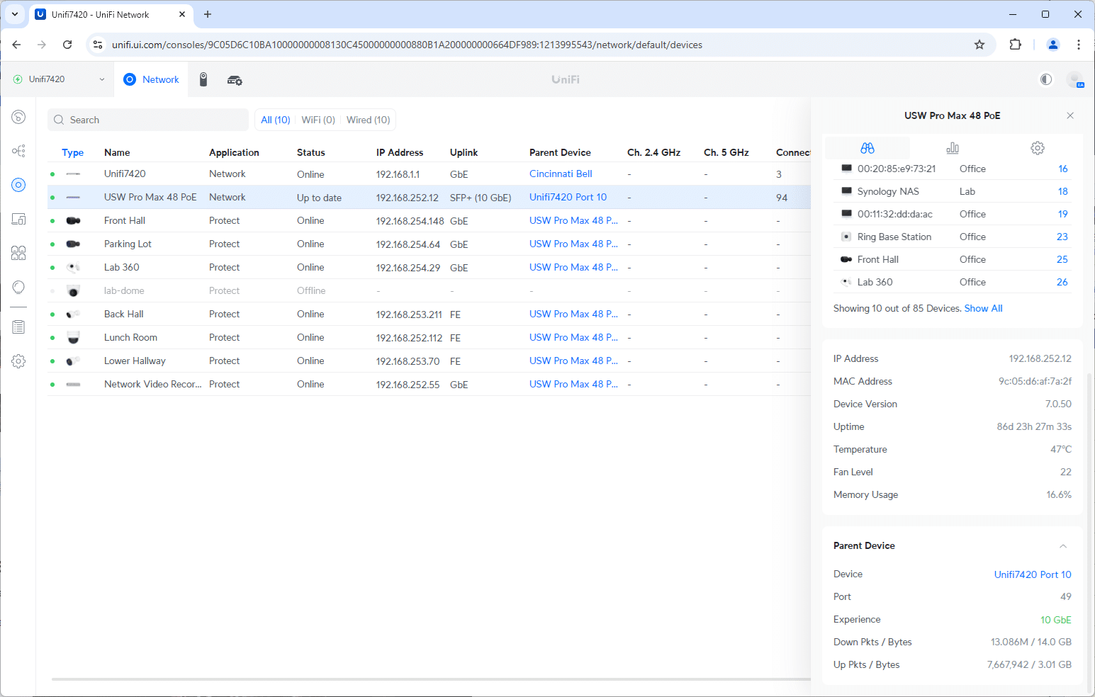The width and height of the screenshot is (1095, 697).
Task: Click the Parking Lot bullet camera icon
Action: (x=73, y=244)
